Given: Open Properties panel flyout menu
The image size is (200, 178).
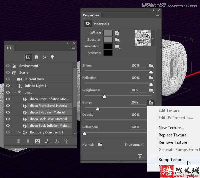Looking at the screenshot, I should click(158, 15).
